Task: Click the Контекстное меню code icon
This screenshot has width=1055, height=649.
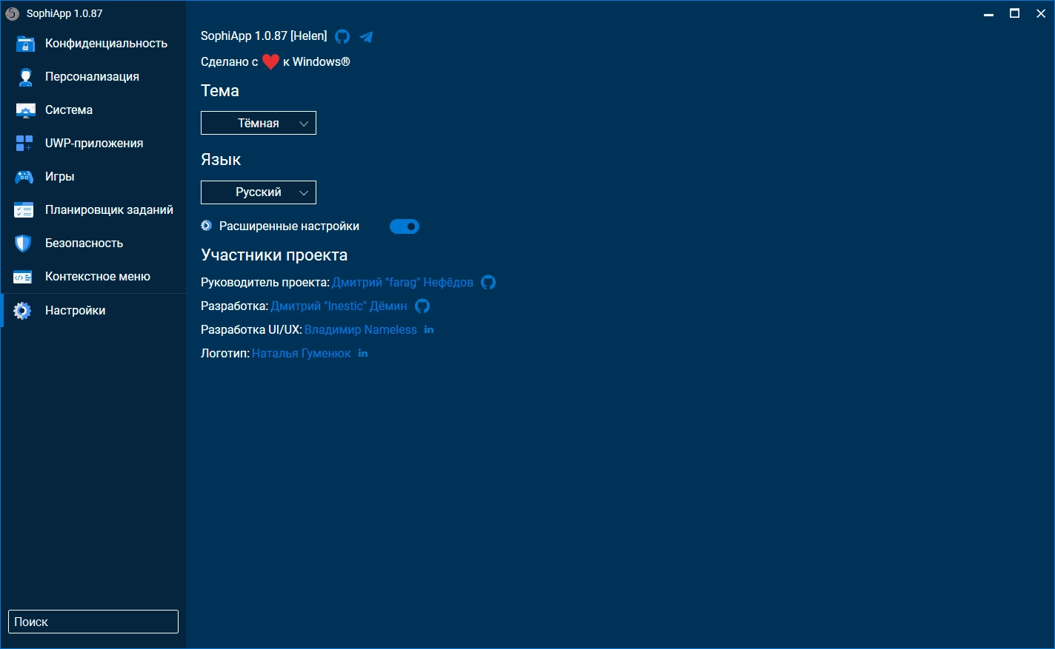Action: click(23, 278)
